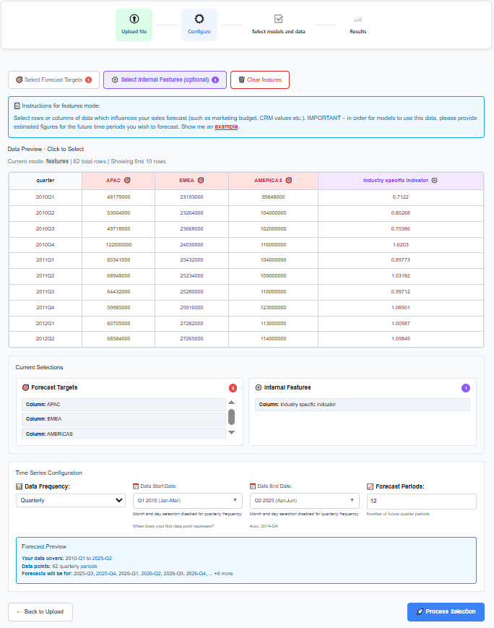Click the icon beside Internal Features heading

click(259, 387)
